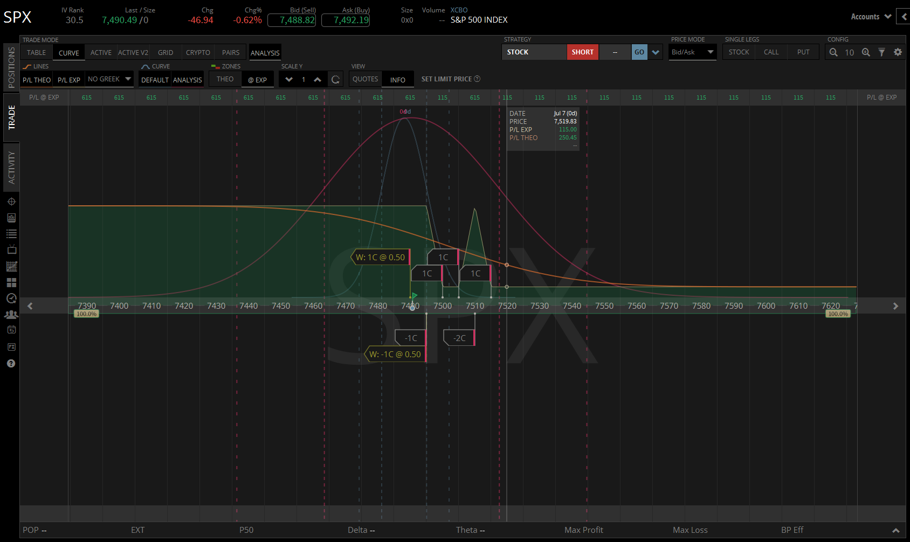Open the FI icon in the sidebar
The image size is (910, 542).
tap(11, 347)
